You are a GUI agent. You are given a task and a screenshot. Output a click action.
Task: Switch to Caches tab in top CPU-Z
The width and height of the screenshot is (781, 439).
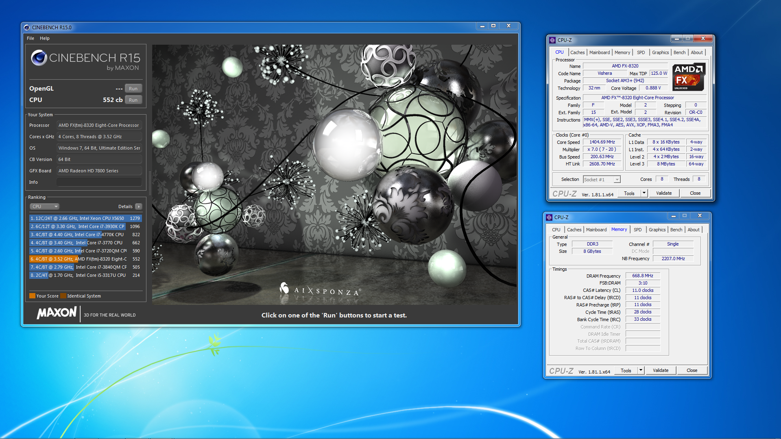tap(577, 52)
